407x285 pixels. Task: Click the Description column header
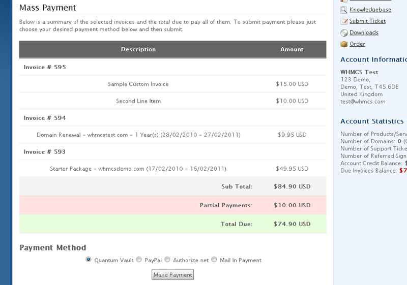pyautogui.click(x=138, y=49)
